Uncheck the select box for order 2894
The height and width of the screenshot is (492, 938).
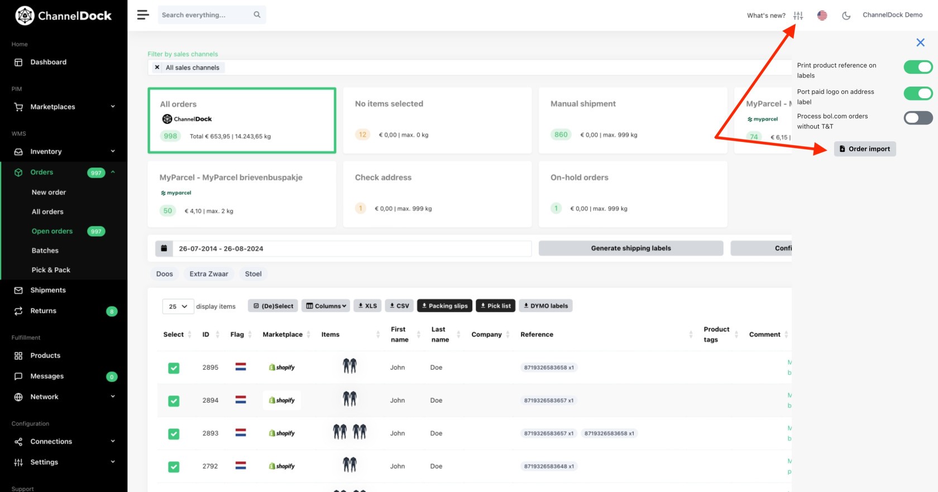pyautogui.click(x=174, y=401)
